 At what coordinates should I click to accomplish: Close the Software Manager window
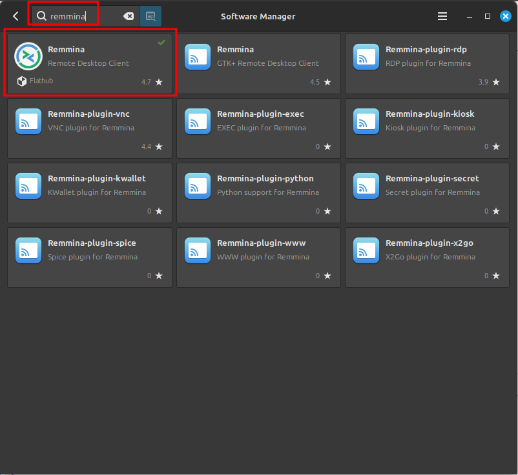[x=506, y=16]
